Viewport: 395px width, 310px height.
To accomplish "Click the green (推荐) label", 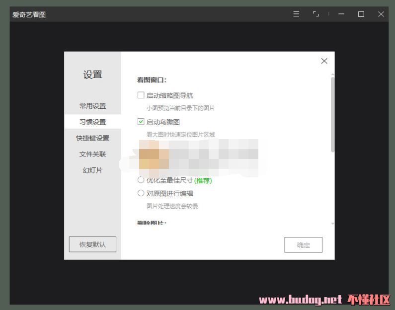I will coord(203,180).
